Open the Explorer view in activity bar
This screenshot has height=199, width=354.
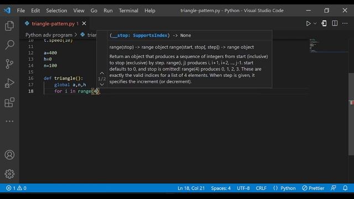[9, 26]
